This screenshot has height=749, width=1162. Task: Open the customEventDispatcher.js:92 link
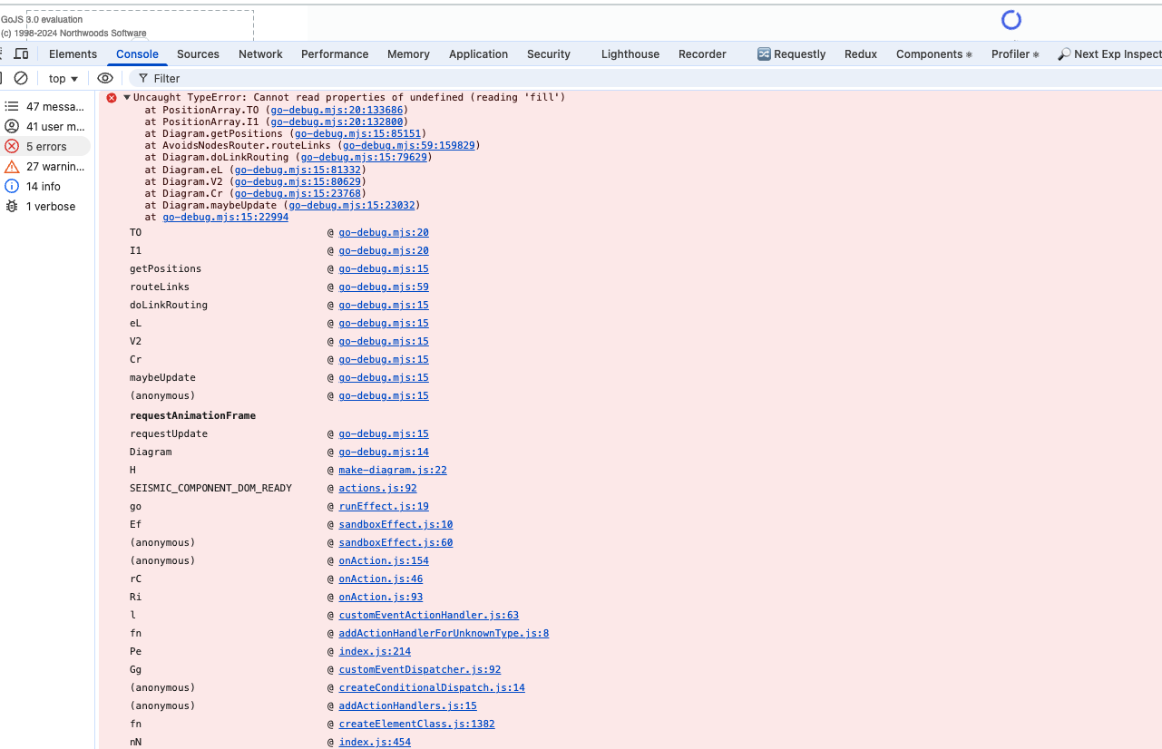(x=420, y=669)
